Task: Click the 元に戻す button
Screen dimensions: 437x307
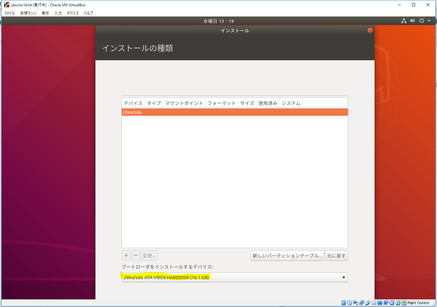Action: [x=336, y=256]
